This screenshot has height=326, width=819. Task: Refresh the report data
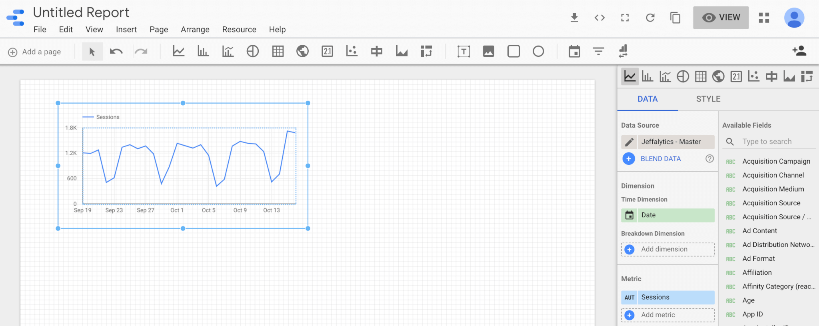click(650, 18)
